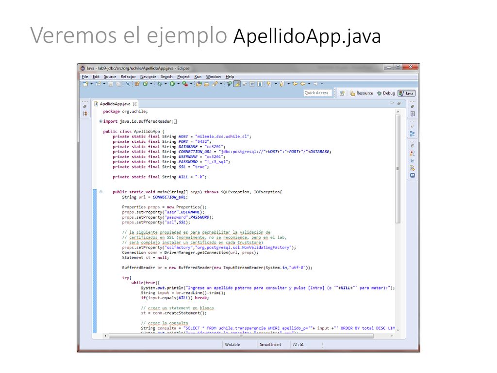
Task: Collapse the main method fold marker
Action: click(x=101, y=191)
